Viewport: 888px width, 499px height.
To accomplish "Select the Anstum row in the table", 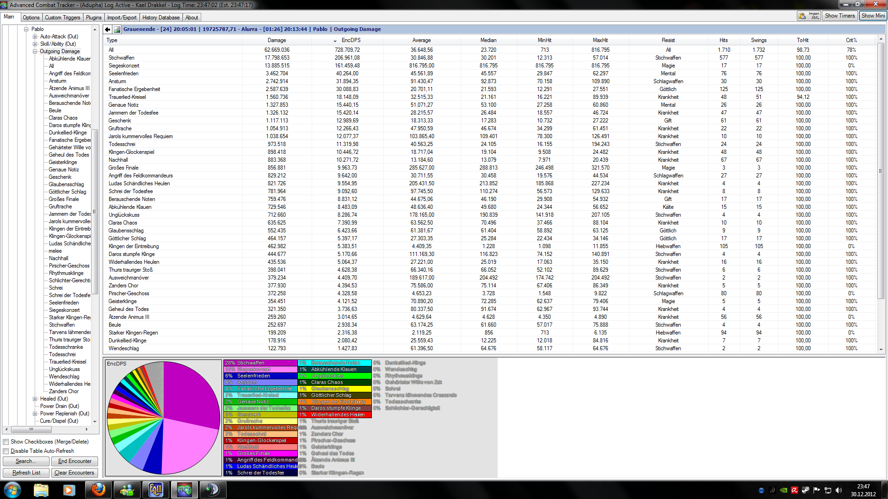I will coord(490,81).
